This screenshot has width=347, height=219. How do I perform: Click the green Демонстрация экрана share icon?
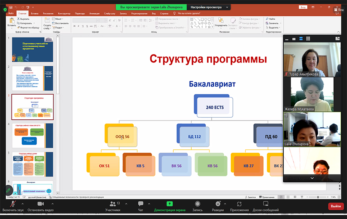point(170,204)
